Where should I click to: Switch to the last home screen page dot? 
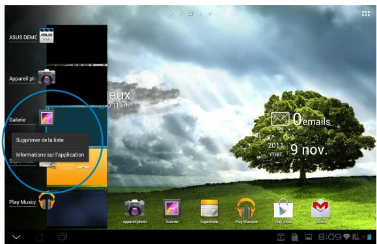(x=210, y=14)
